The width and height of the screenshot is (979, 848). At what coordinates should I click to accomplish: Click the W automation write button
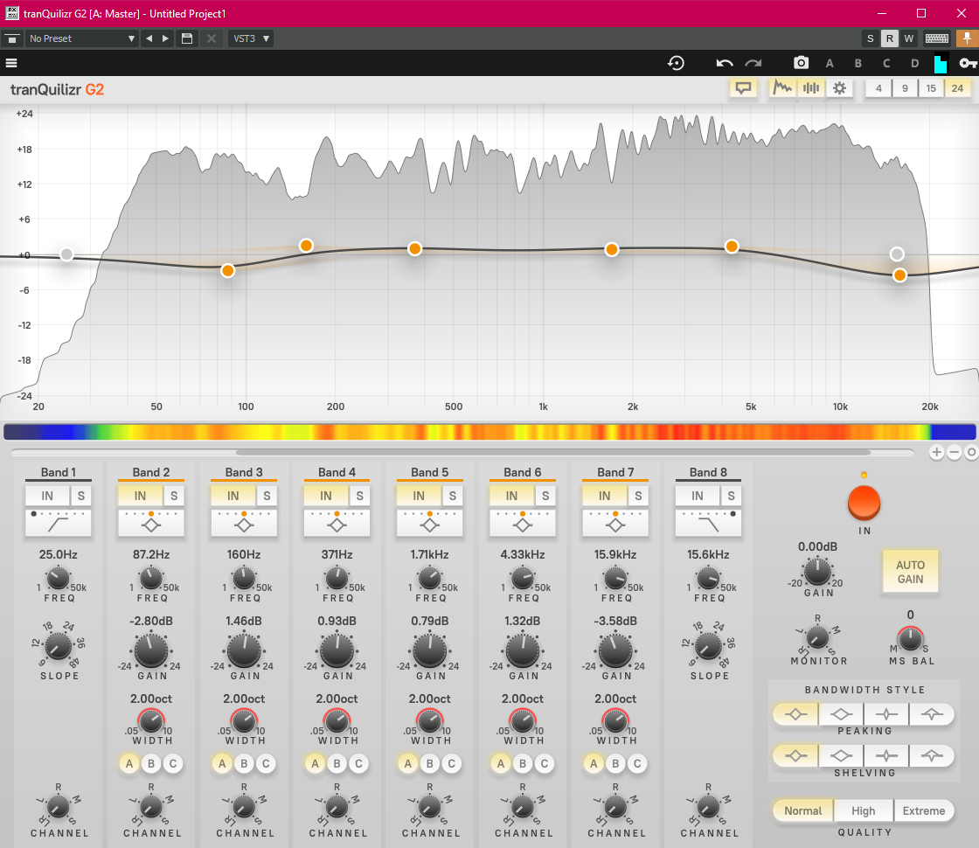click(x=908, y=38)
